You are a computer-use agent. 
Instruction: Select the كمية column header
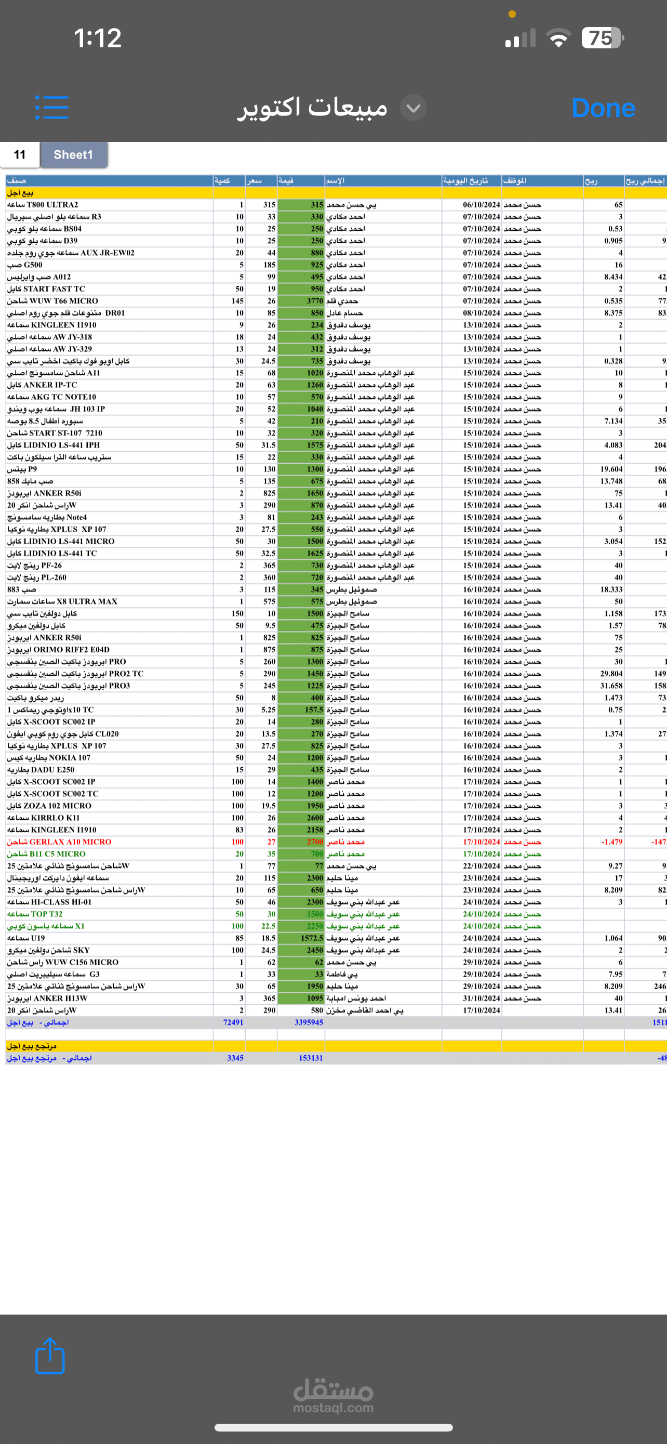(x=229, y=180)
